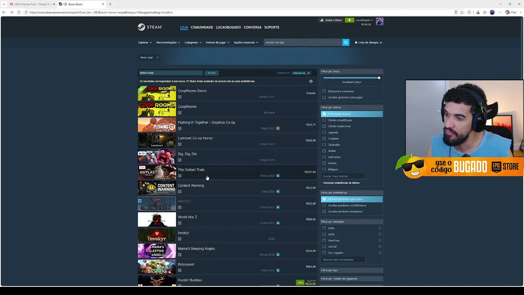Expand Filtrar por número de jogadores section

tap(352, 279)
